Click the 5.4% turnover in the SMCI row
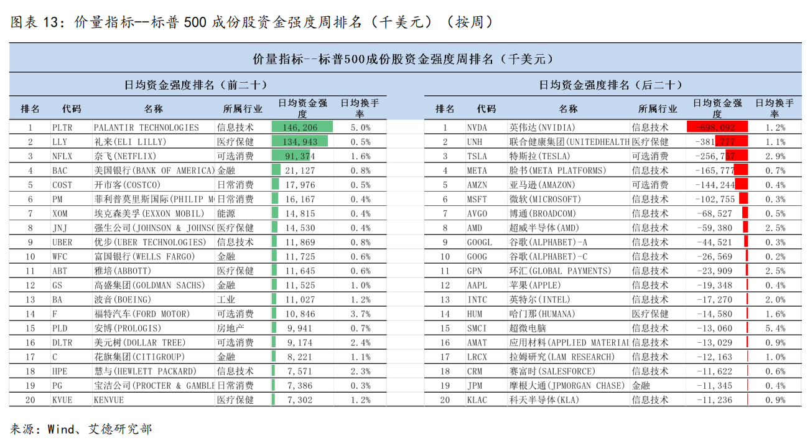810x443 pixels. pos(775,328)
